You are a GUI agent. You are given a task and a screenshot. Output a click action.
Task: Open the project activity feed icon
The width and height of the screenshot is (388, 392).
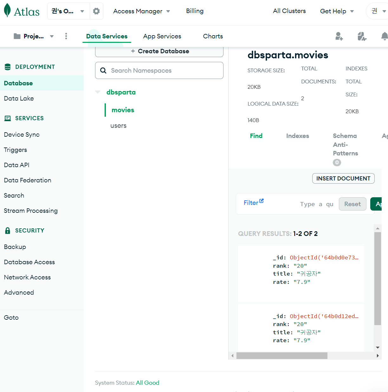[x=362, y=36]
